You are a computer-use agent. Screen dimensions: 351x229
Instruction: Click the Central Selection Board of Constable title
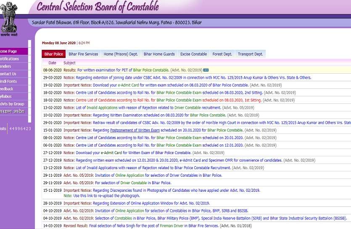tap(98, 7)
